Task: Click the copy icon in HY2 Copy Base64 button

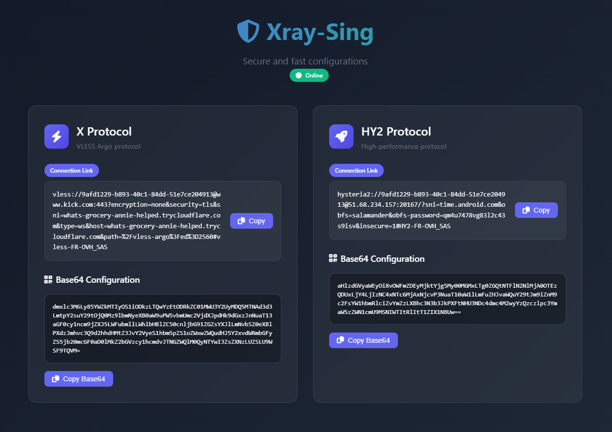Action: 340,340
